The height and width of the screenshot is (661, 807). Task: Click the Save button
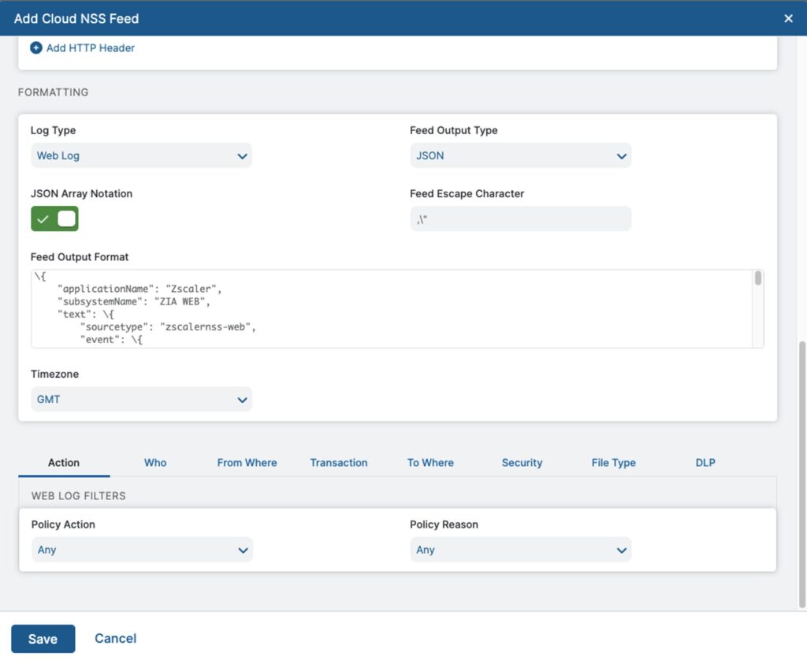tap(43, 639)
